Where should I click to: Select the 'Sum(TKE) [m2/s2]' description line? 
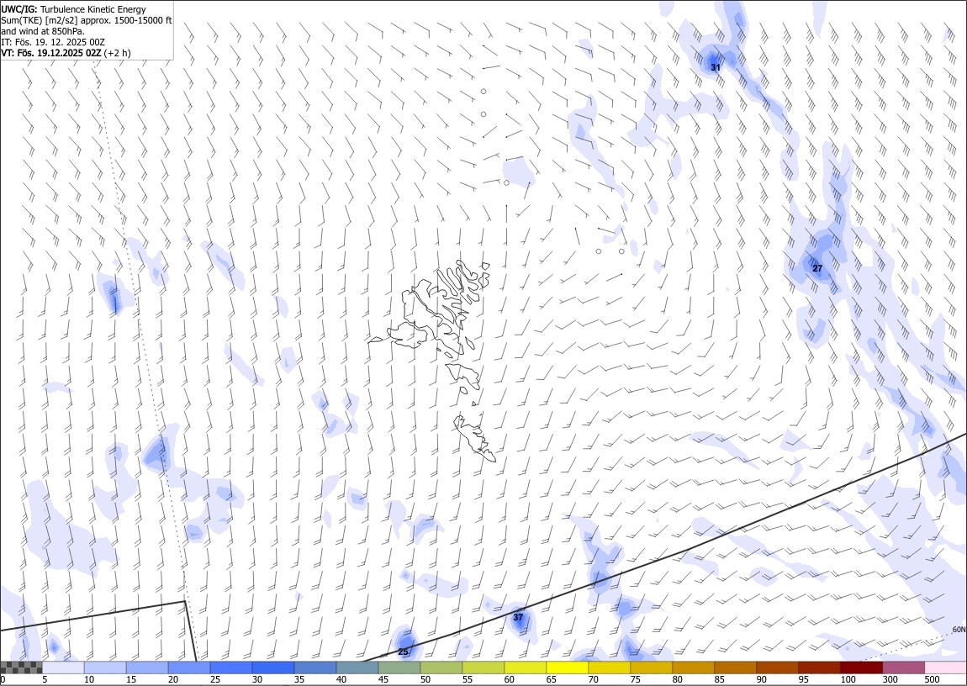(87, 20)
